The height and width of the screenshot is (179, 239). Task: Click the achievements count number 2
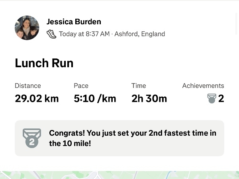tap(221, 99)
